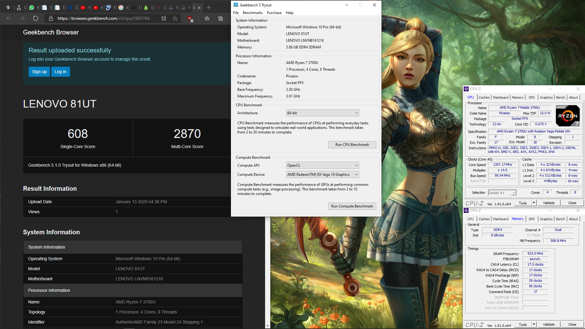Expand Tools arrow in lower CPU-Z window
The height and width of the screenshot is (329, 585).
[x=534, y=324]
